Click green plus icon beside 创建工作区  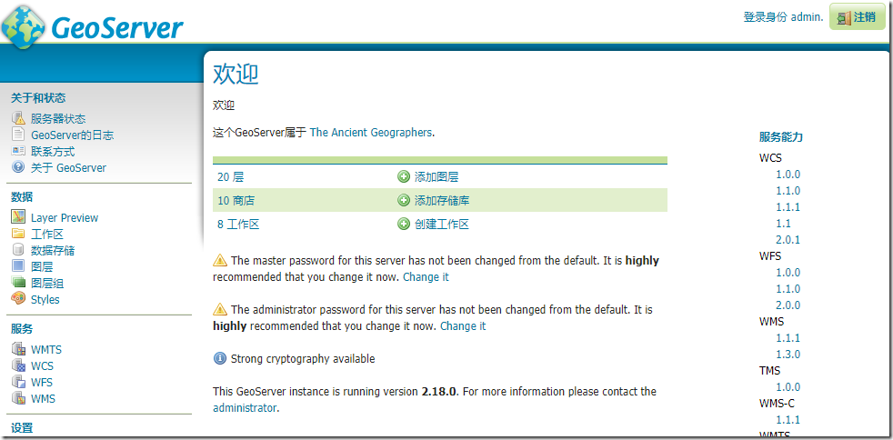[403, 225]
